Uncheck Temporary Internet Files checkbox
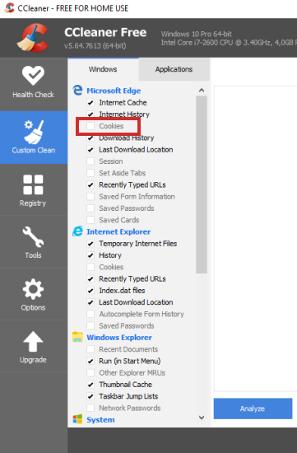This screenshot has width=297, height=453. (90, 244)
